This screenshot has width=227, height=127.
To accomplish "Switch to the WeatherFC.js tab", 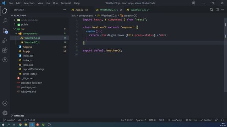I will (138, 10).
